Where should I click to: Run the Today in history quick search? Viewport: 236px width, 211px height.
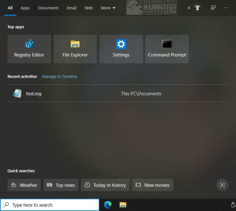coord(105,185)
